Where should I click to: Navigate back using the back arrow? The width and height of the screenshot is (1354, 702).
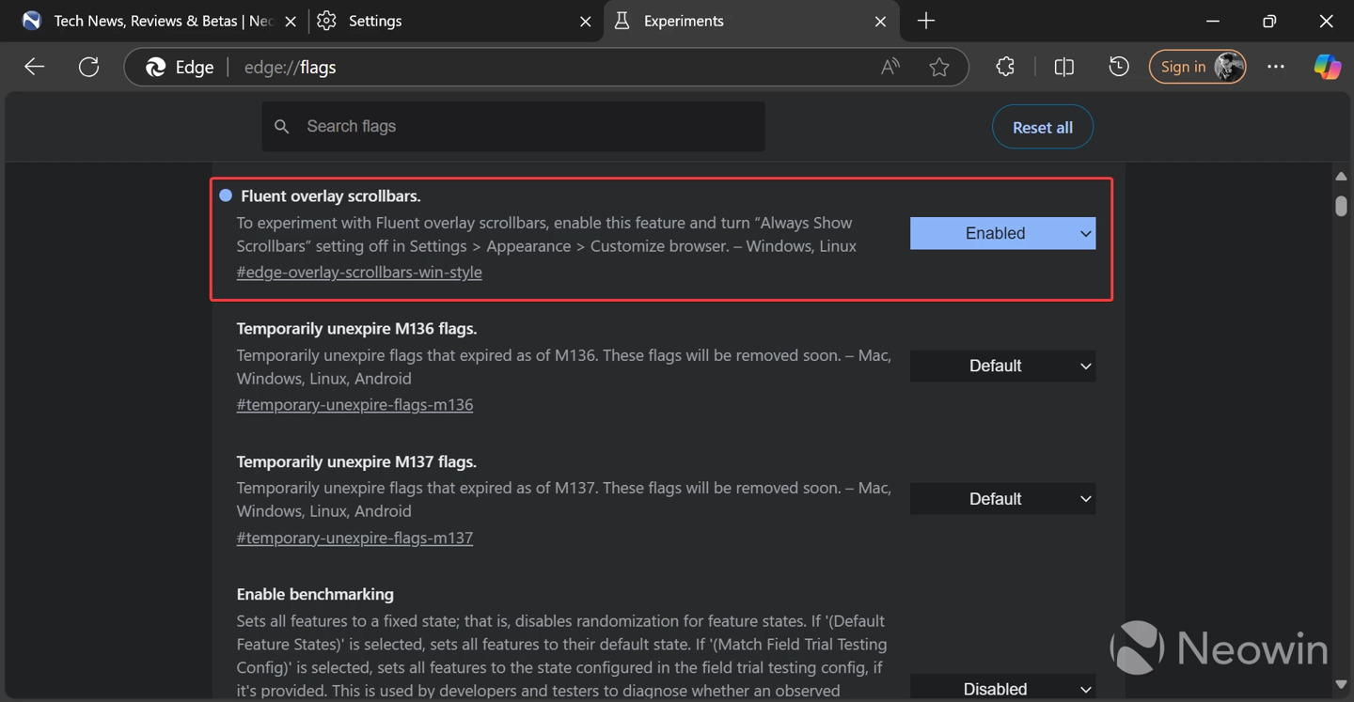point(34,67)
